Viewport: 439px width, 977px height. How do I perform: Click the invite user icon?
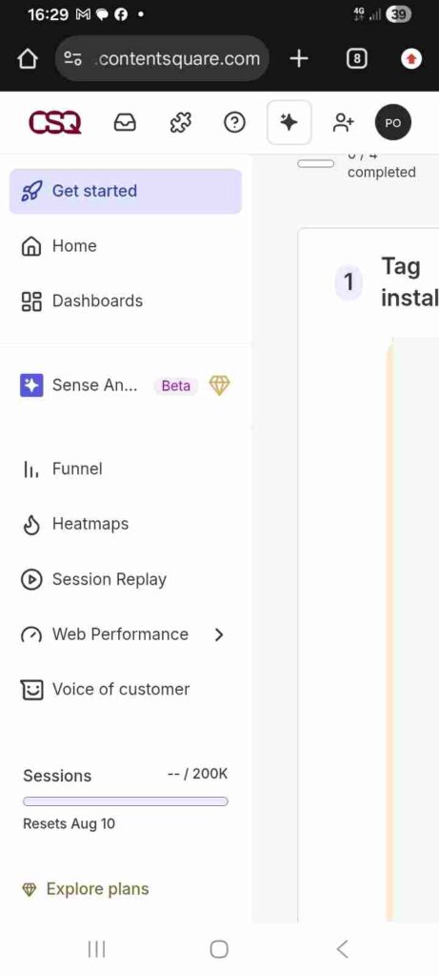343,123
